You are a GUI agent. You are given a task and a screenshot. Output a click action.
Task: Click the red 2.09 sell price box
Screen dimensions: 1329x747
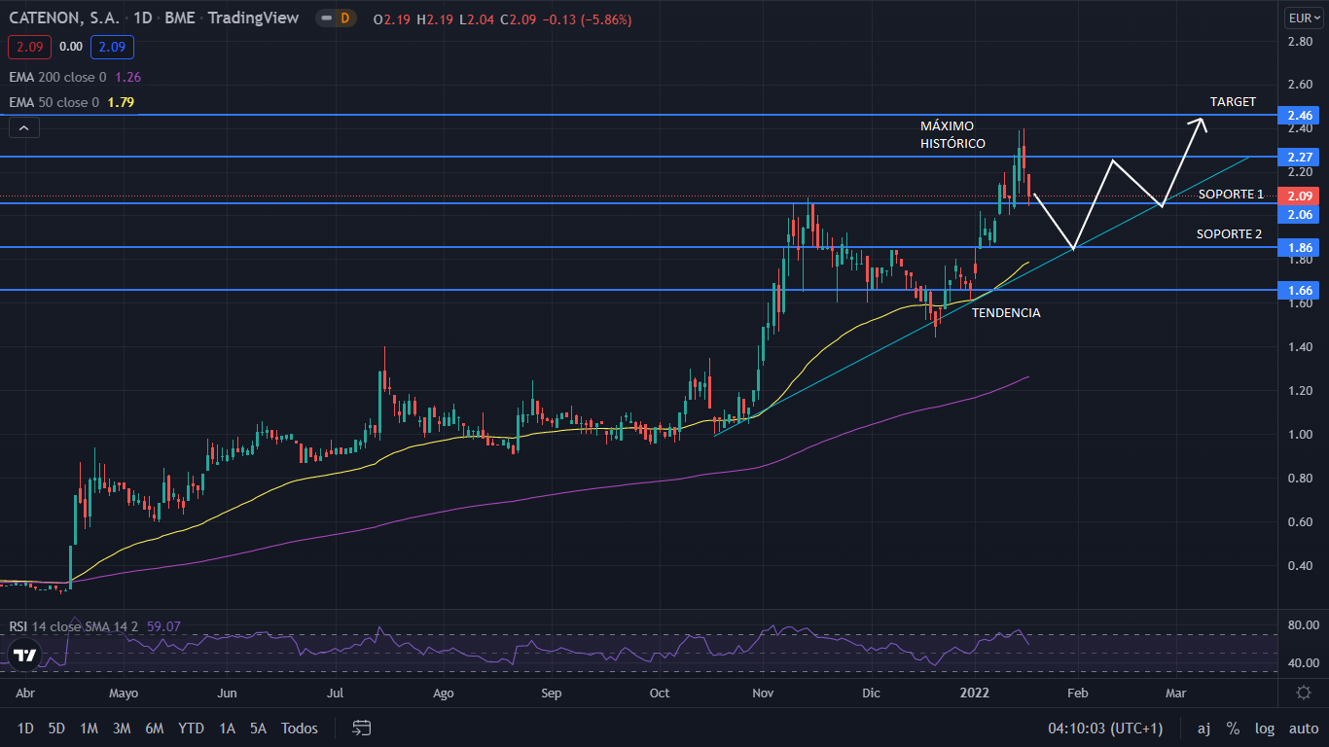28,46
